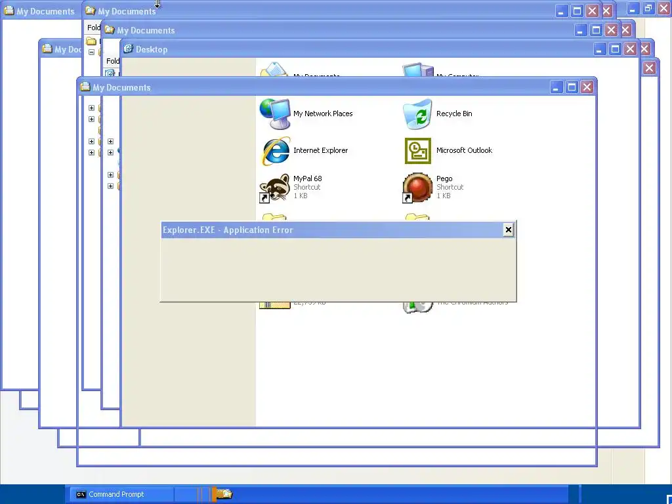The image size is (672, 504).
Task: Open the Microsoft Outlook icon
Action: click(418, 150)
